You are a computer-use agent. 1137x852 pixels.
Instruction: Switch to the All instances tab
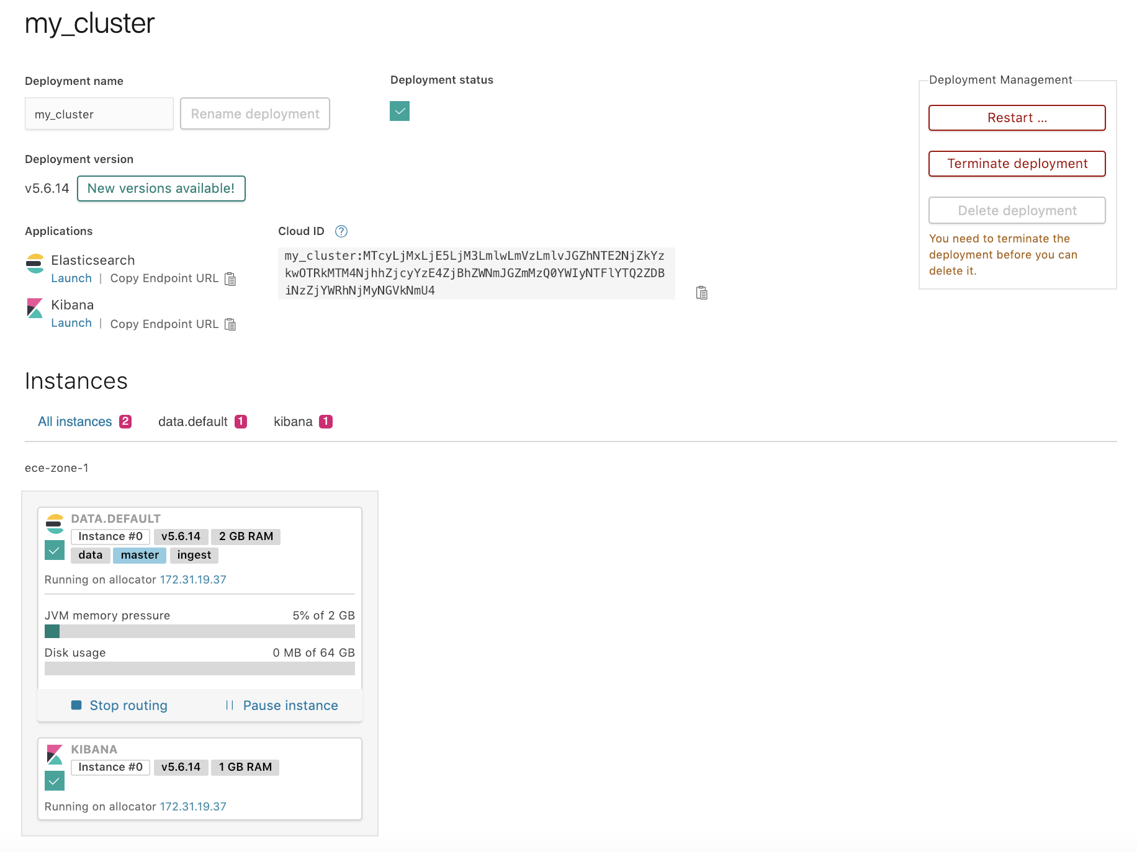(84, 422)
